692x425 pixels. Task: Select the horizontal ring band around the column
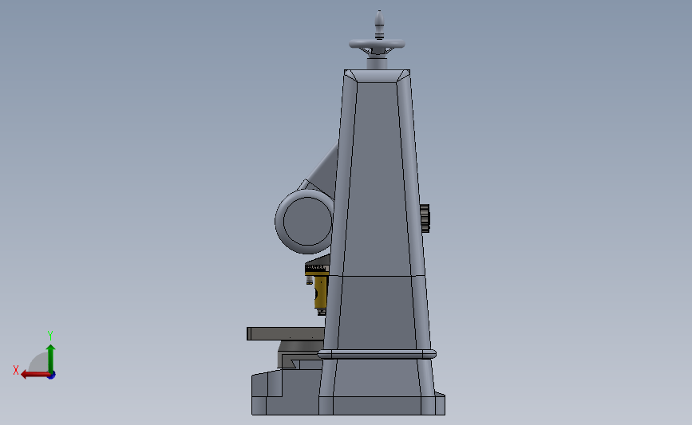coord(377,354)
